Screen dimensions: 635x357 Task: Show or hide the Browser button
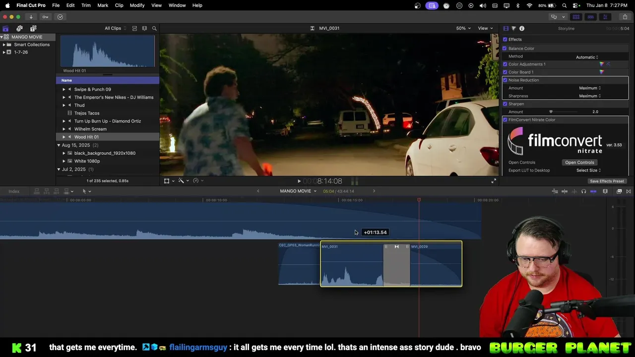576,17
